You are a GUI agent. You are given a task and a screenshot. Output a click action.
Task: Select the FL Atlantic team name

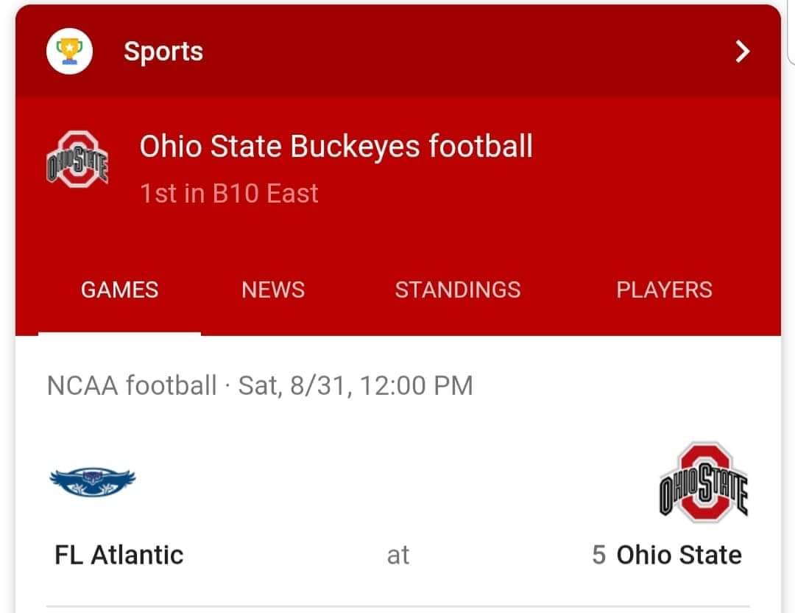tap(119, 555)
